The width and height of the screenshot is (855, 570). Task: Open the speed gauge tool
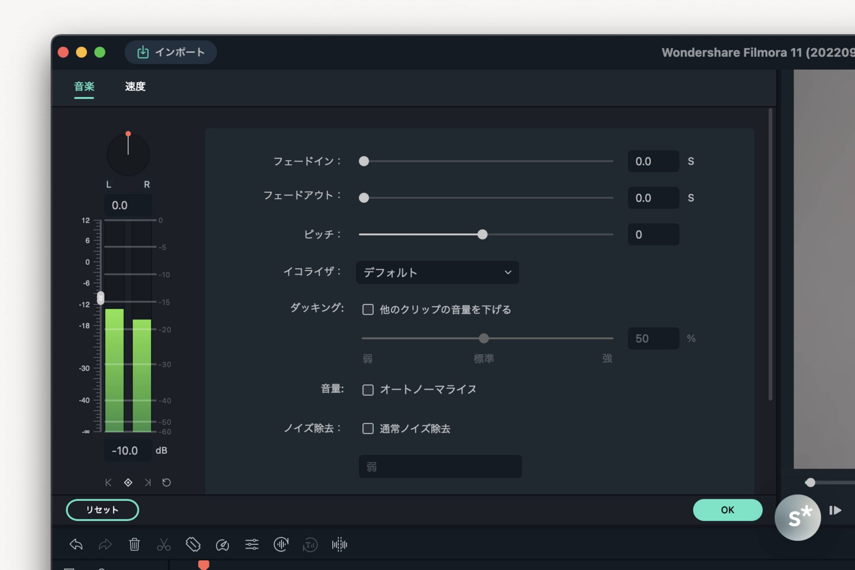[222, 545]
